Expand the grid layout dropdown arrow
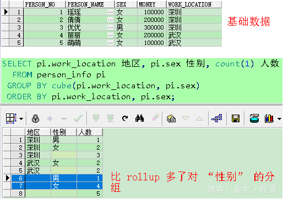This screenshot has width=283, height=199. click(21, 119)
